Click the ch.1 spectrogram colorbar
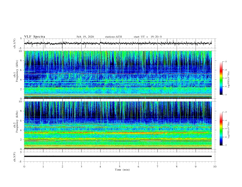Viewport: 242px width, 187px height. tap(221, 78)
